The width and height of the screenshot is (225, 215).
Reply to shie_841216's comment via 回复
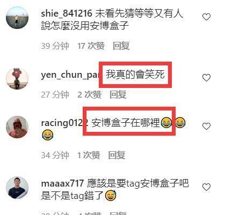[121, 46]
